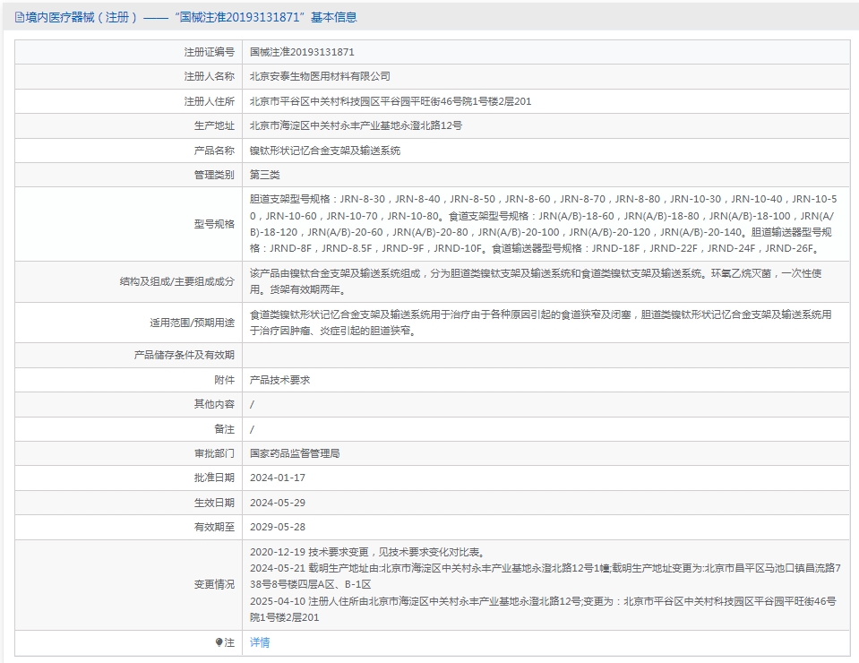Viewport: 859px width, 663px height.
Task: Click the 变更情况 row label
Action: 214,584
